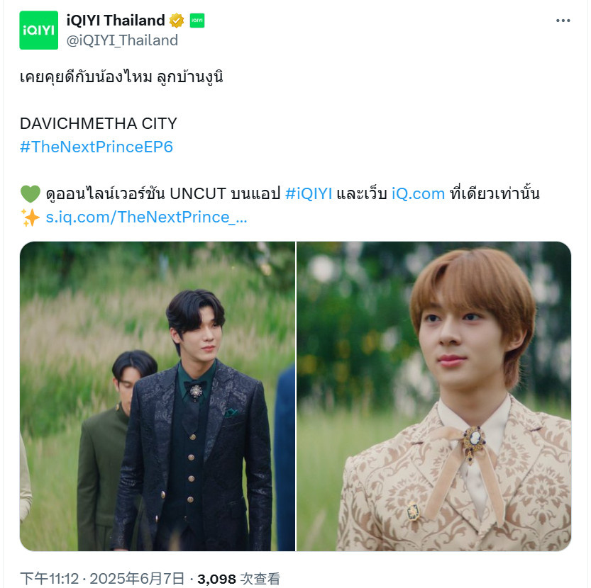591x588 pixels.
Task: Click the sparkles emoji before the link
Action: coord(30,217)
